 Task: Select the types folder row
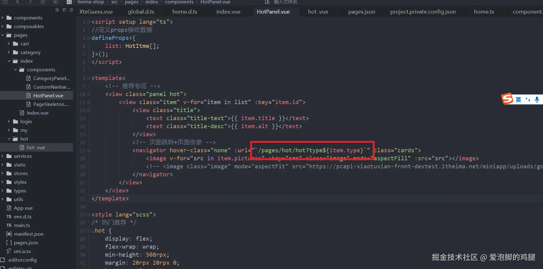pyautogui.click(x=36, y=191)
